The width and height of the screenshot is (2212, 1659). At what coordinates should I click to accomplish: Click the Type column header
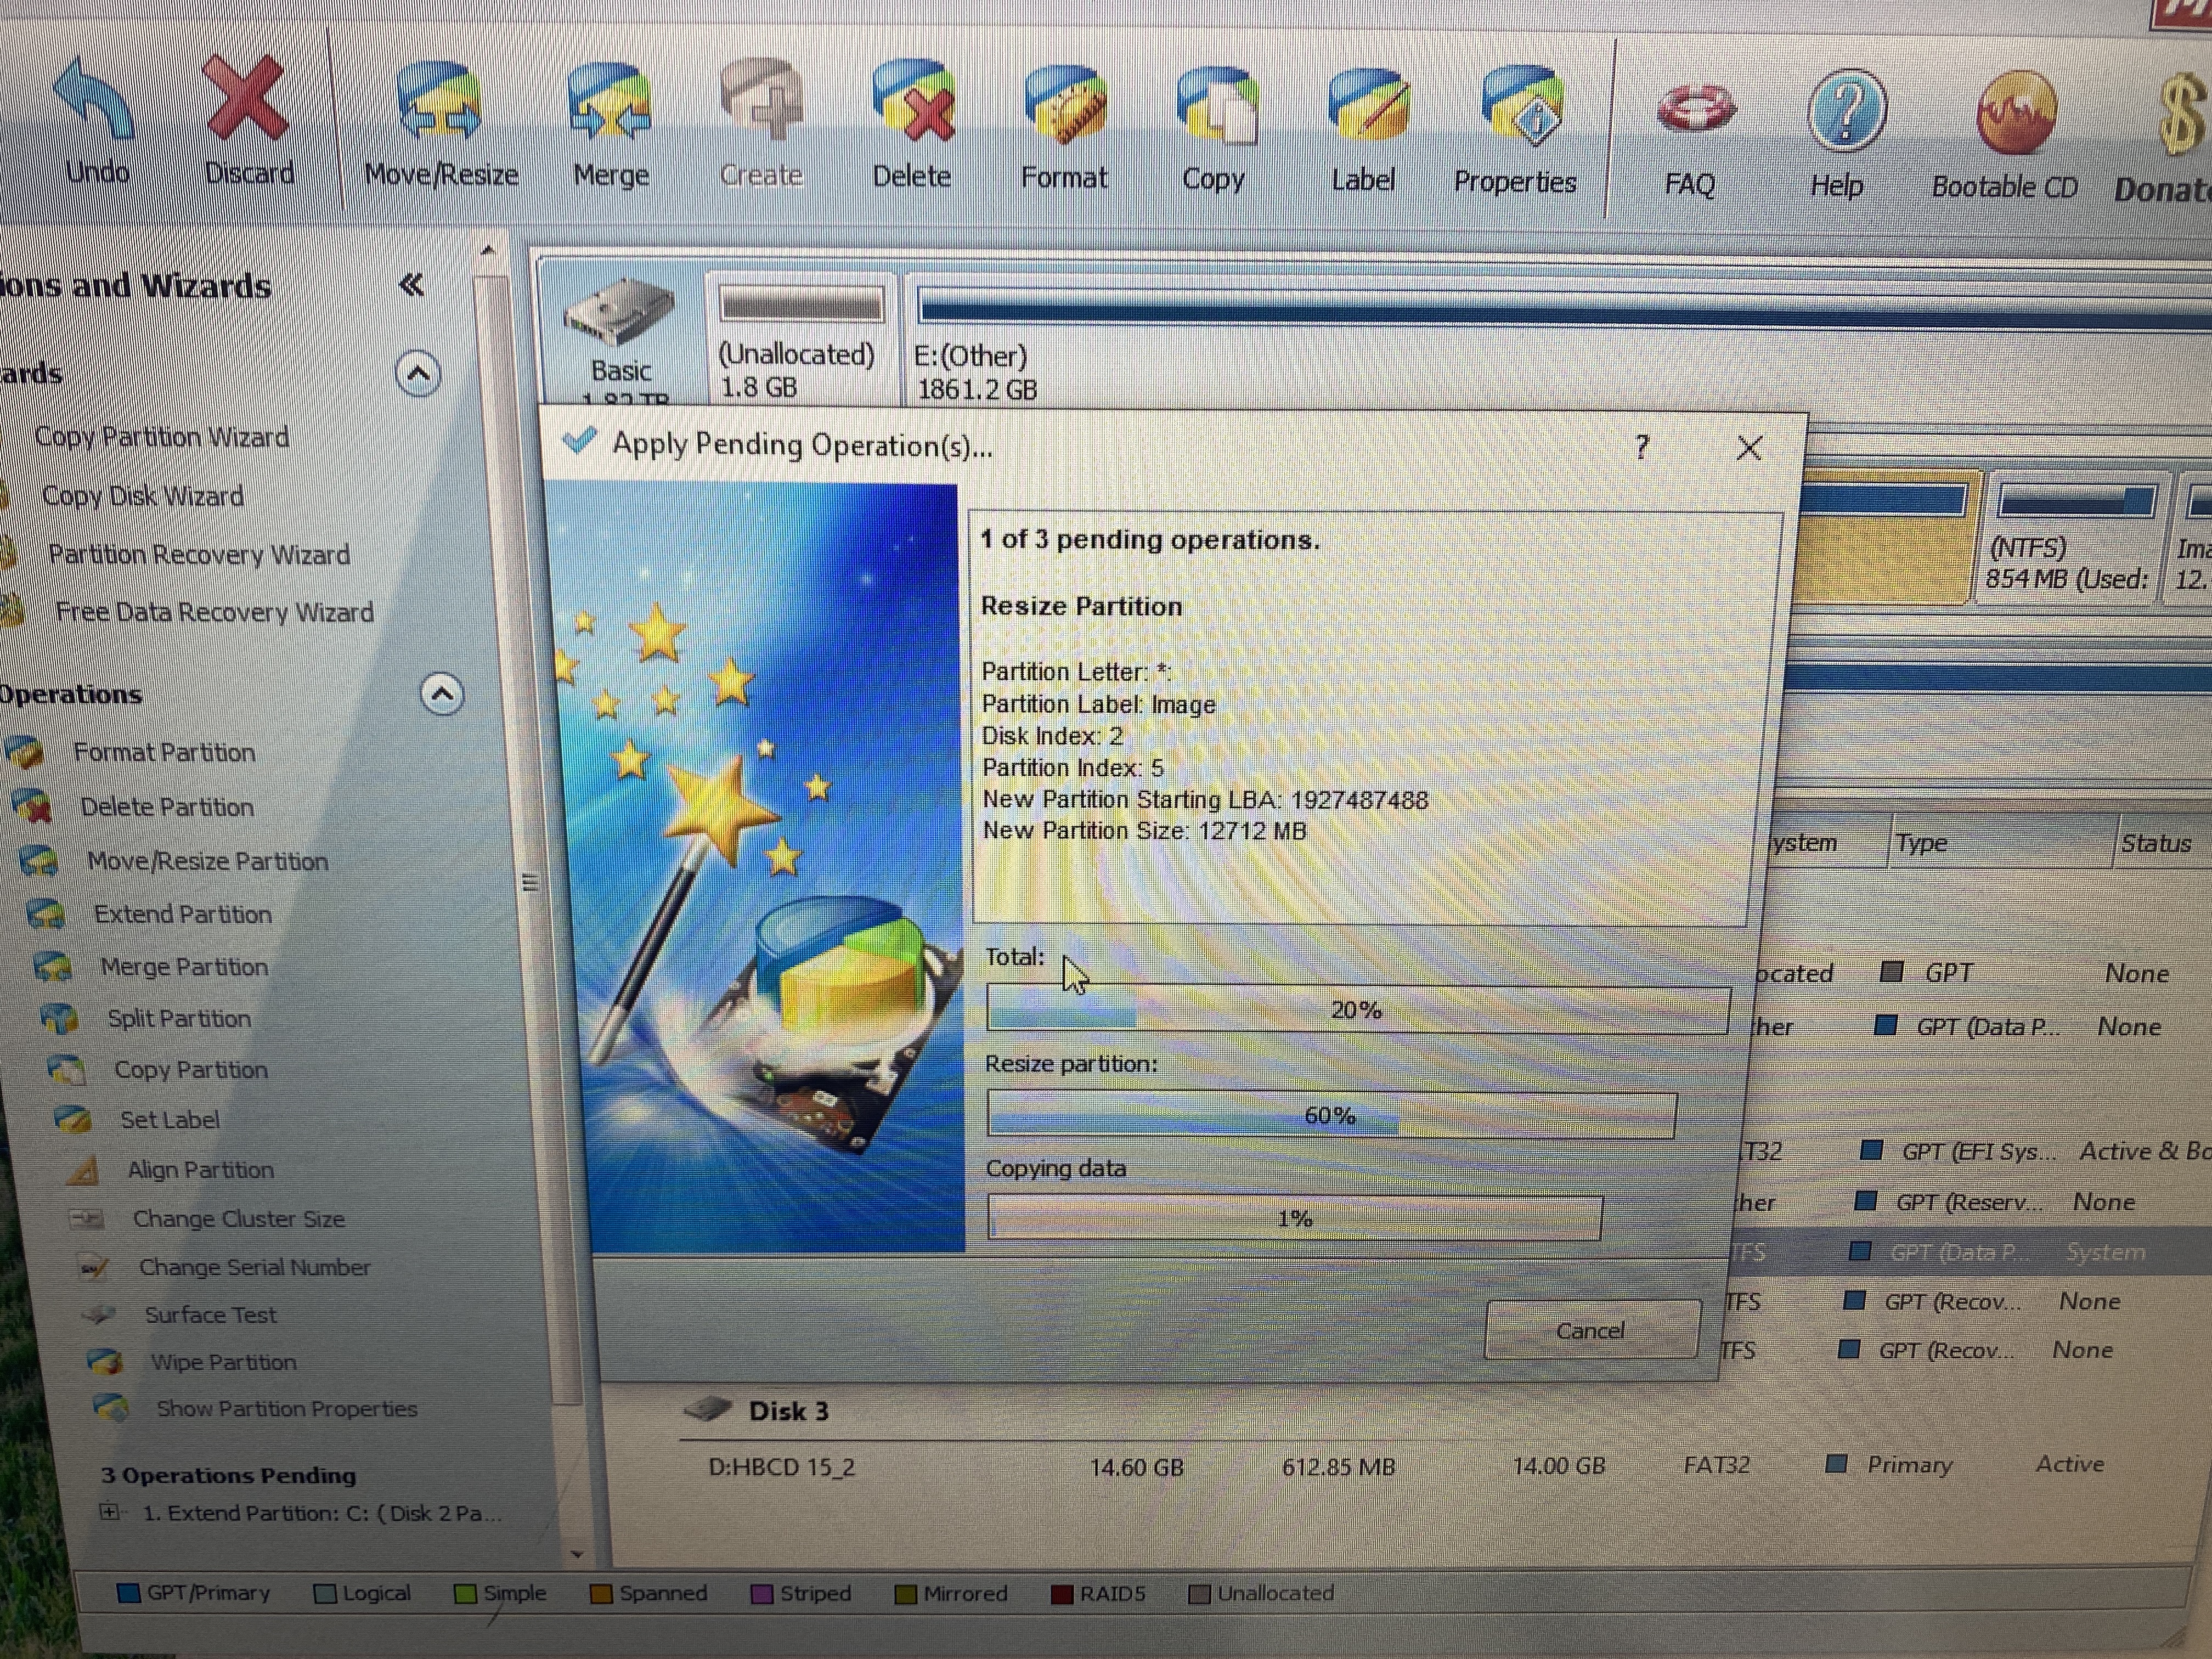pyautogui.click(x=2000, y=843)
